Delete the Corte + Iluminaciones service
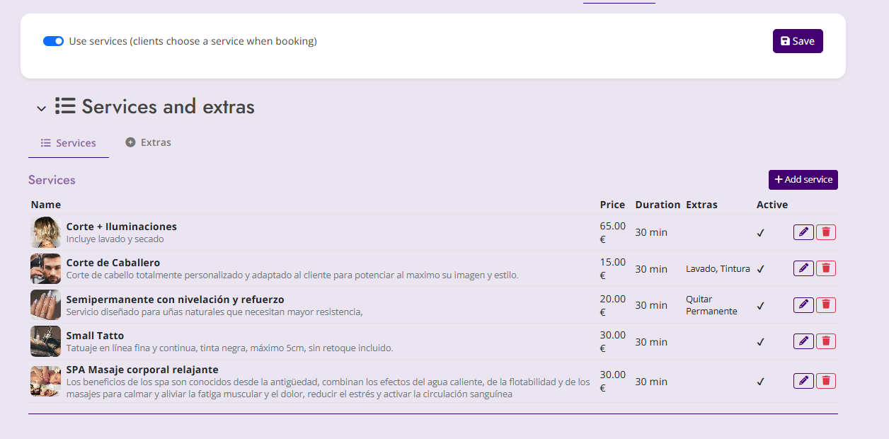Image resolution: width=889 pixels, height=439 pixels. [826, 232]
